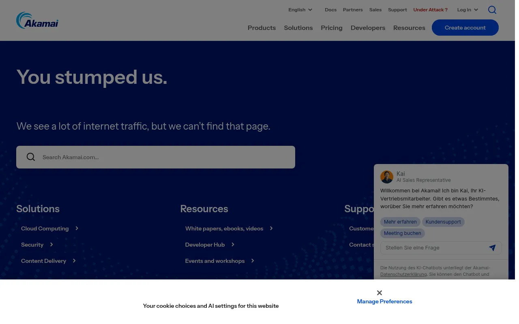Image resolution: width=519 pixels, height=324 pixels.
Task: Open the Solutions menu
Action: [298, 28]
